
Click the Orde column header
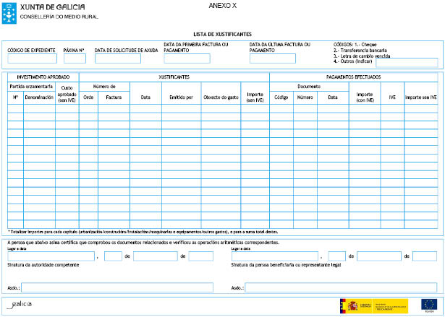coord(88,97)
